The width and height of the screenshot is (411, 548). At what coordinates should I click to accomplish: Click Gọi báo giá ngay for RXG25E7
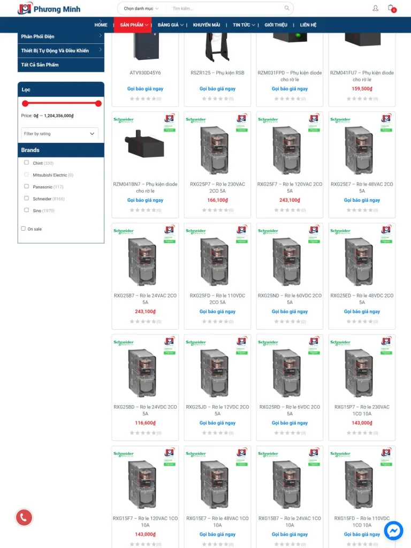362,200
